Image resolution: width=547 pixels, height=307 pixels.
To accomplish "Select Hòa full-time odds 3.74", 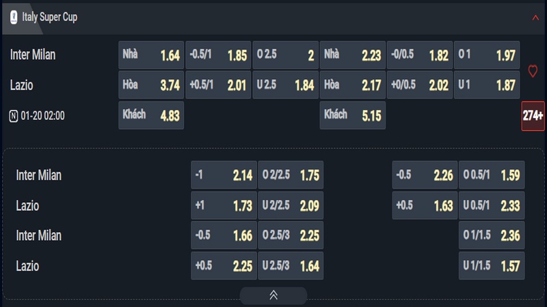I will click(151, 85).
